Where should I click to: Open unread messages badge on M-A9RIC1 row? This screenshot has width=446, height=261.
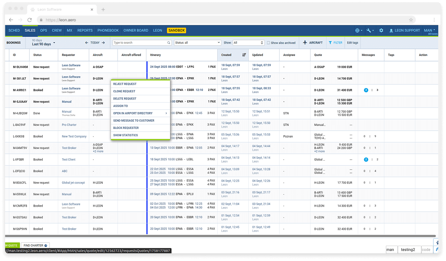pos(366,90)
